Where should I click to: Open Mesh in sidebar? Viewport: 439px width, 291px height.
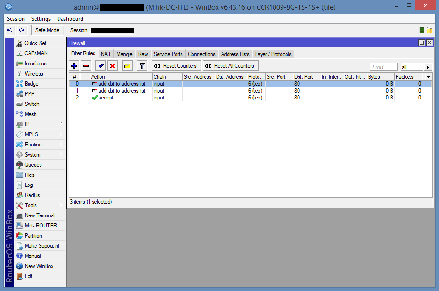tap(40, 114)
